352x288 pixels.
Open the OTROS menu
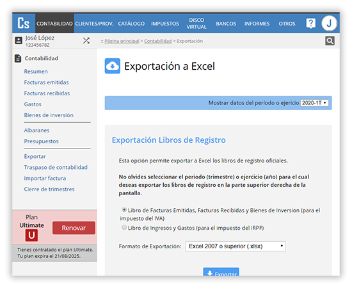click(287, 24)
